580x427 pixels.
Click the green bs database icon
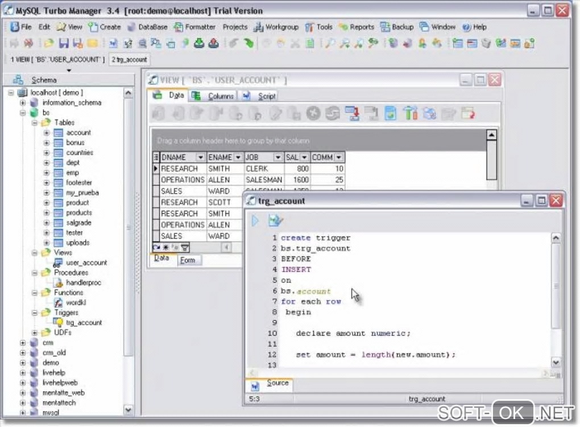pyautogui.click(x=34, y=113)
